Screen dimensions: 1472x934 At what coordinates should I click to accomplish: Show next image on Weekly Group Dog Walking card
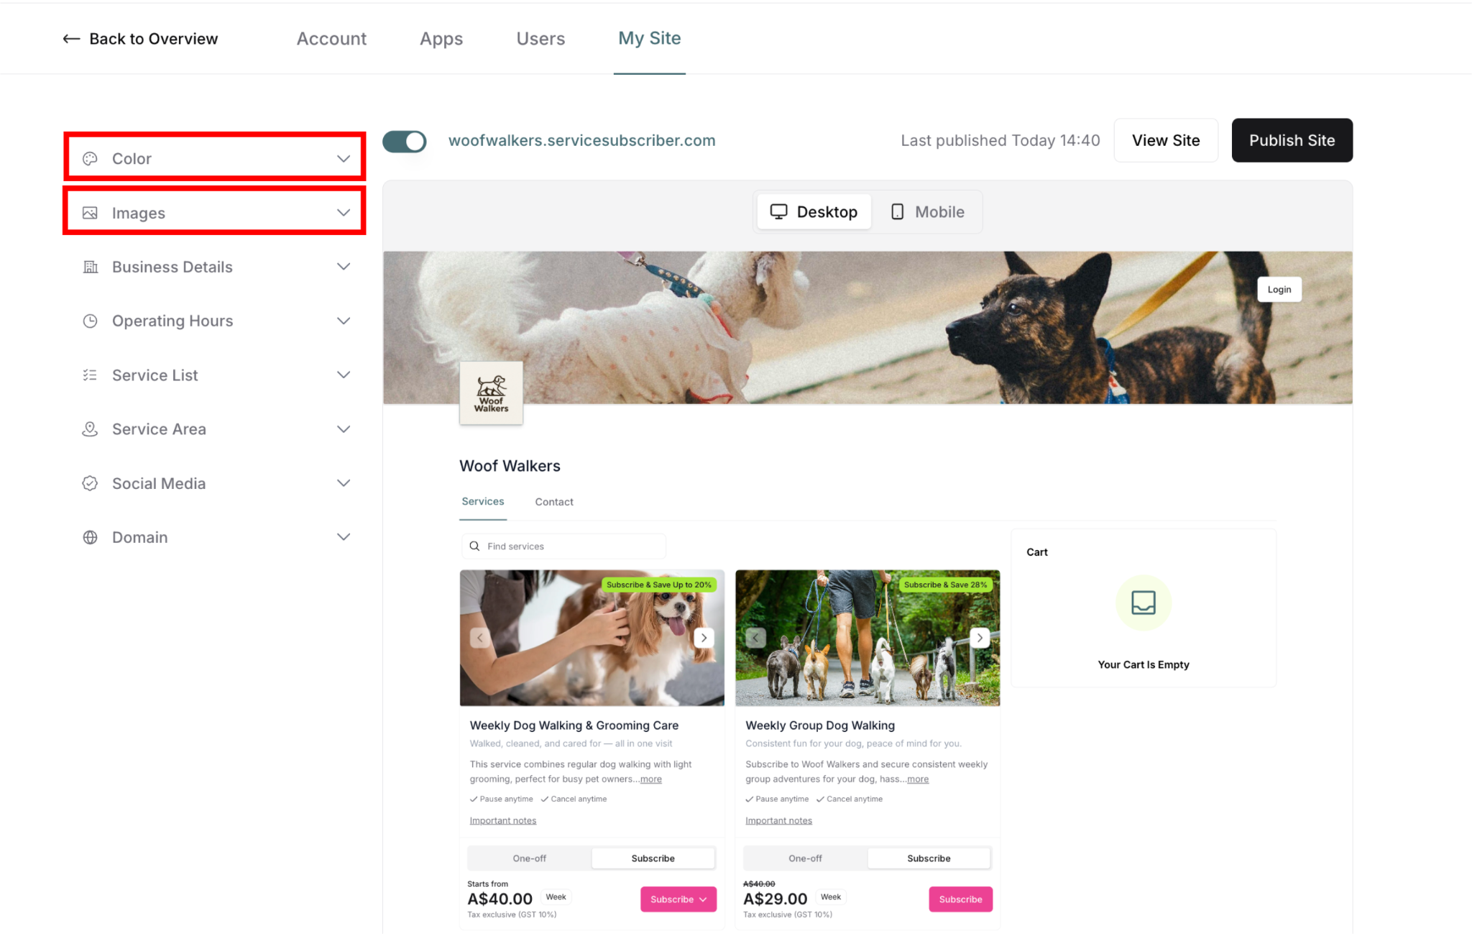tap(980, 638)
